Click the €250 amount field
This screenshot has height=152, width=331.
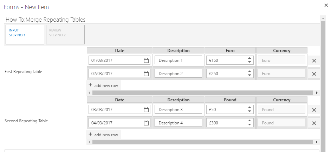point(230,74)
